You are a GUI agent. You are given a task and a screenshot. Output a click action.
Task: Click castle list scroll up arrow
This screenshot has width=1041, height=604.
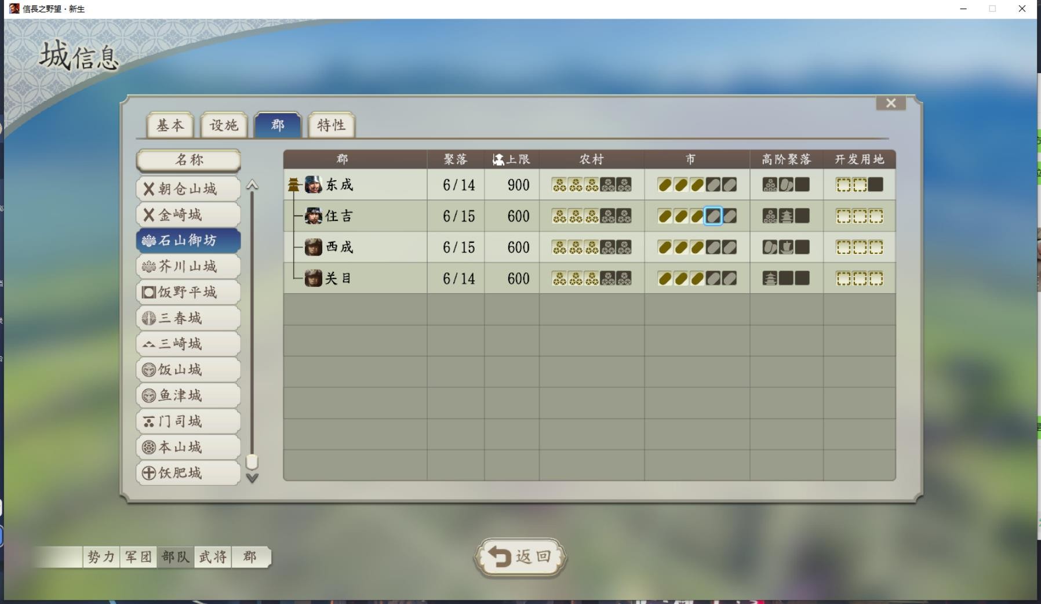click(252, 185)
